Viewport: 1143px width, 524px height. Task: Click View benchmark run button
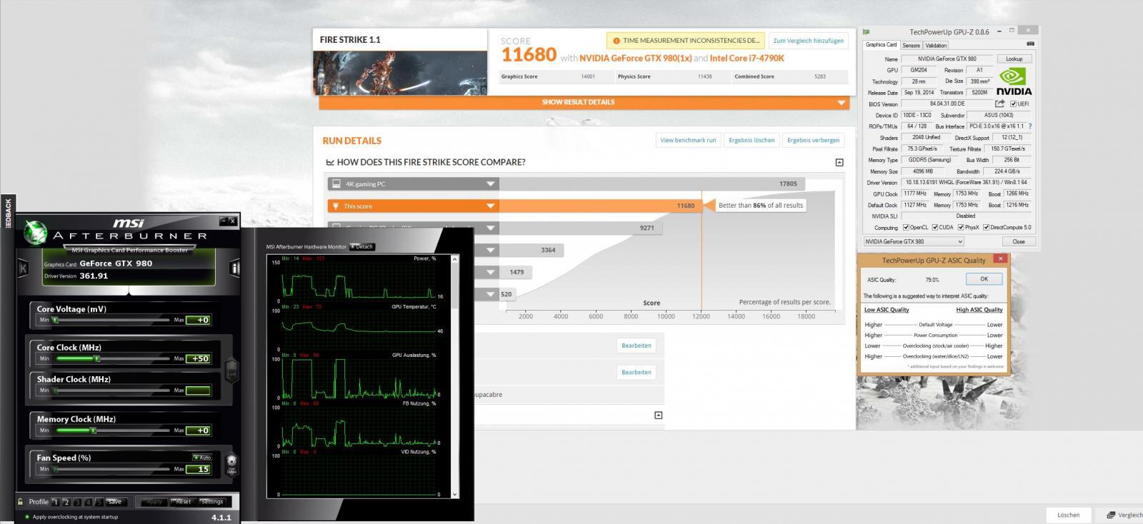coord(688,140)
